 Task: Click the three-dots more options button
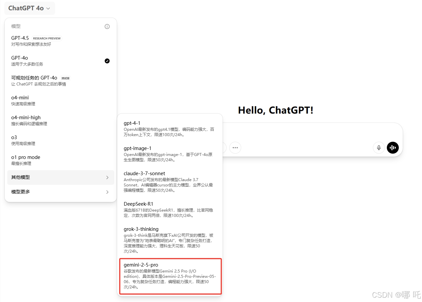click(x=235, y=148)
